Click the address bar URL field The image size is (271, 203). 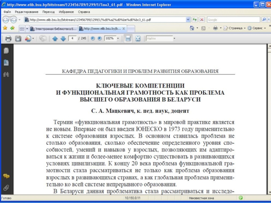click(x=105, y=20)
